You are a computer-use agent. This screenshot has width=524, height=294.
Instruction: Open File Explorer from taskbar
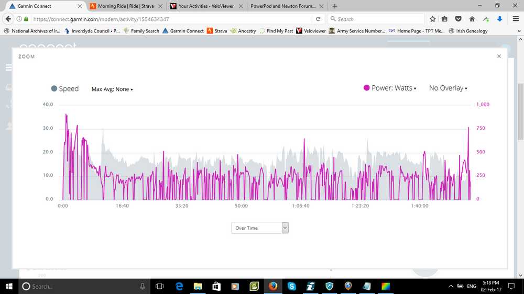[x=198, y=286]
